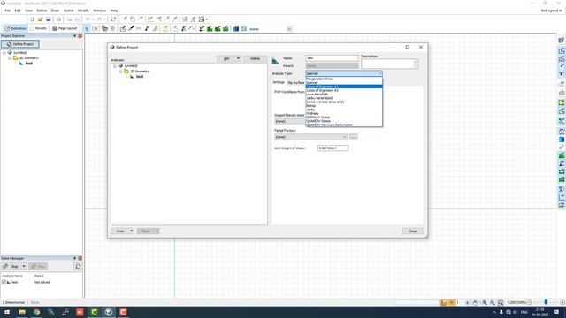This screenshot has width=566, height=318.
Task: Open the Undo dropdown arrow in dialog
Action: pos(132,231)
